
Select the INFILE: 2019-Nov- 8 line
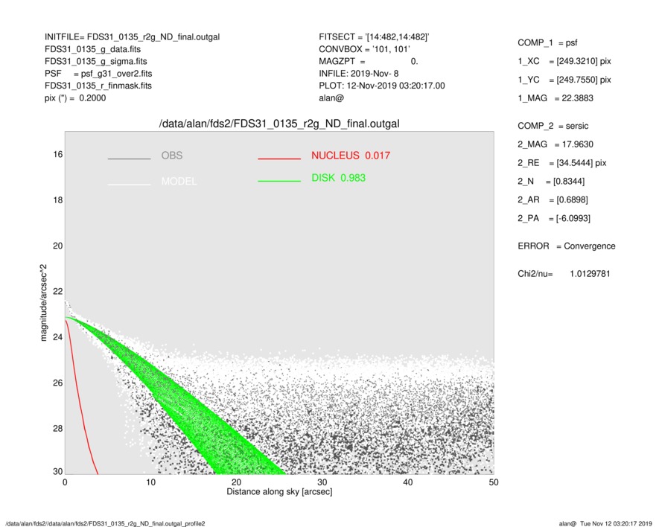pyautogui.click(x=358, y=74)
